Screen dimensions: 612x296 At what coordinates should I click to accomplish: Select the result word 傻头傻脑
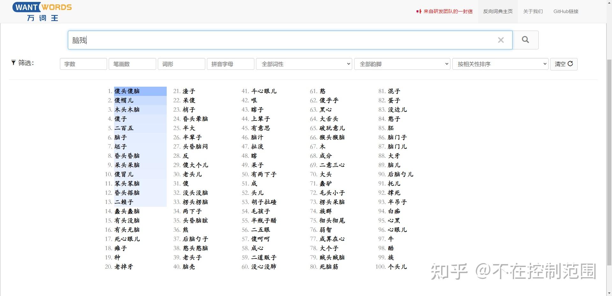click(x=127, y=91)
